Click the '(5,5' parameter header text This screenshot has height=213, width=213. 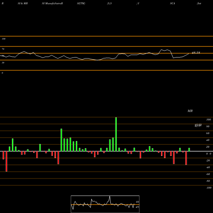[x=109, y=3]
